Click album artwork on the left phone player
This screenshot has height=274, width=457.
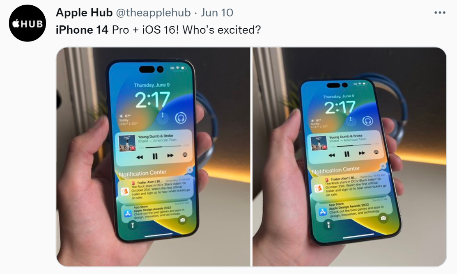pos(127,143)
